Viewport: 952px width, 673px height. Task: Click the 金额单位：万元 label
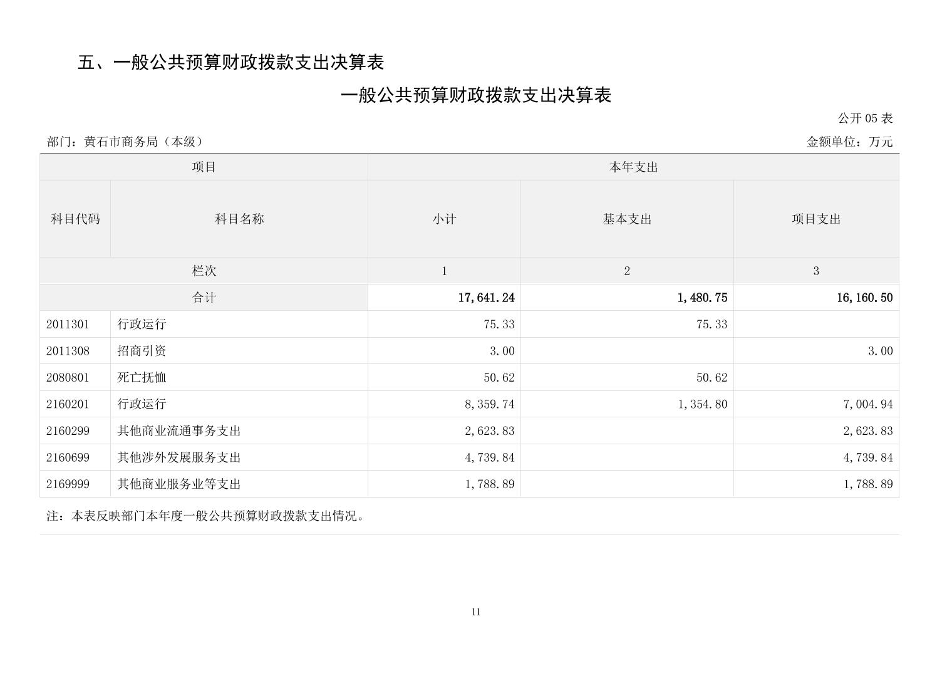(849, 142)
